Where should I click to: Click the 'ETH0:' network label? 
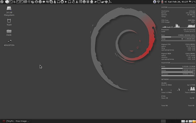[163, 96]
